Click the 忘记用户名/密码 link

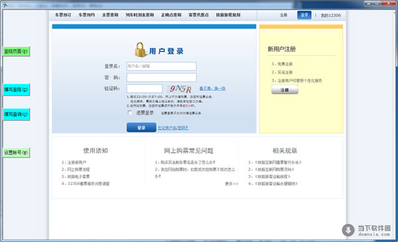(173, 128)
